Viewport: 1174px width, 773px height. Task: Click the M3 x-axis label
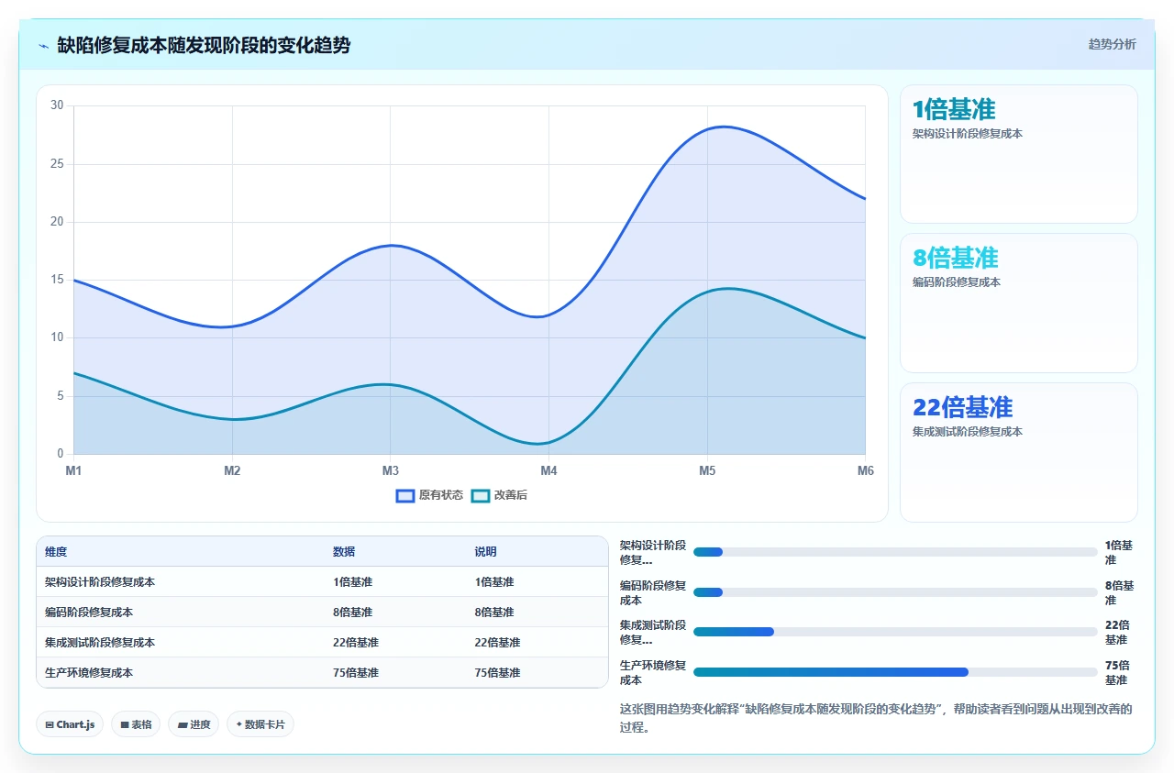click(x=390, y=470)
